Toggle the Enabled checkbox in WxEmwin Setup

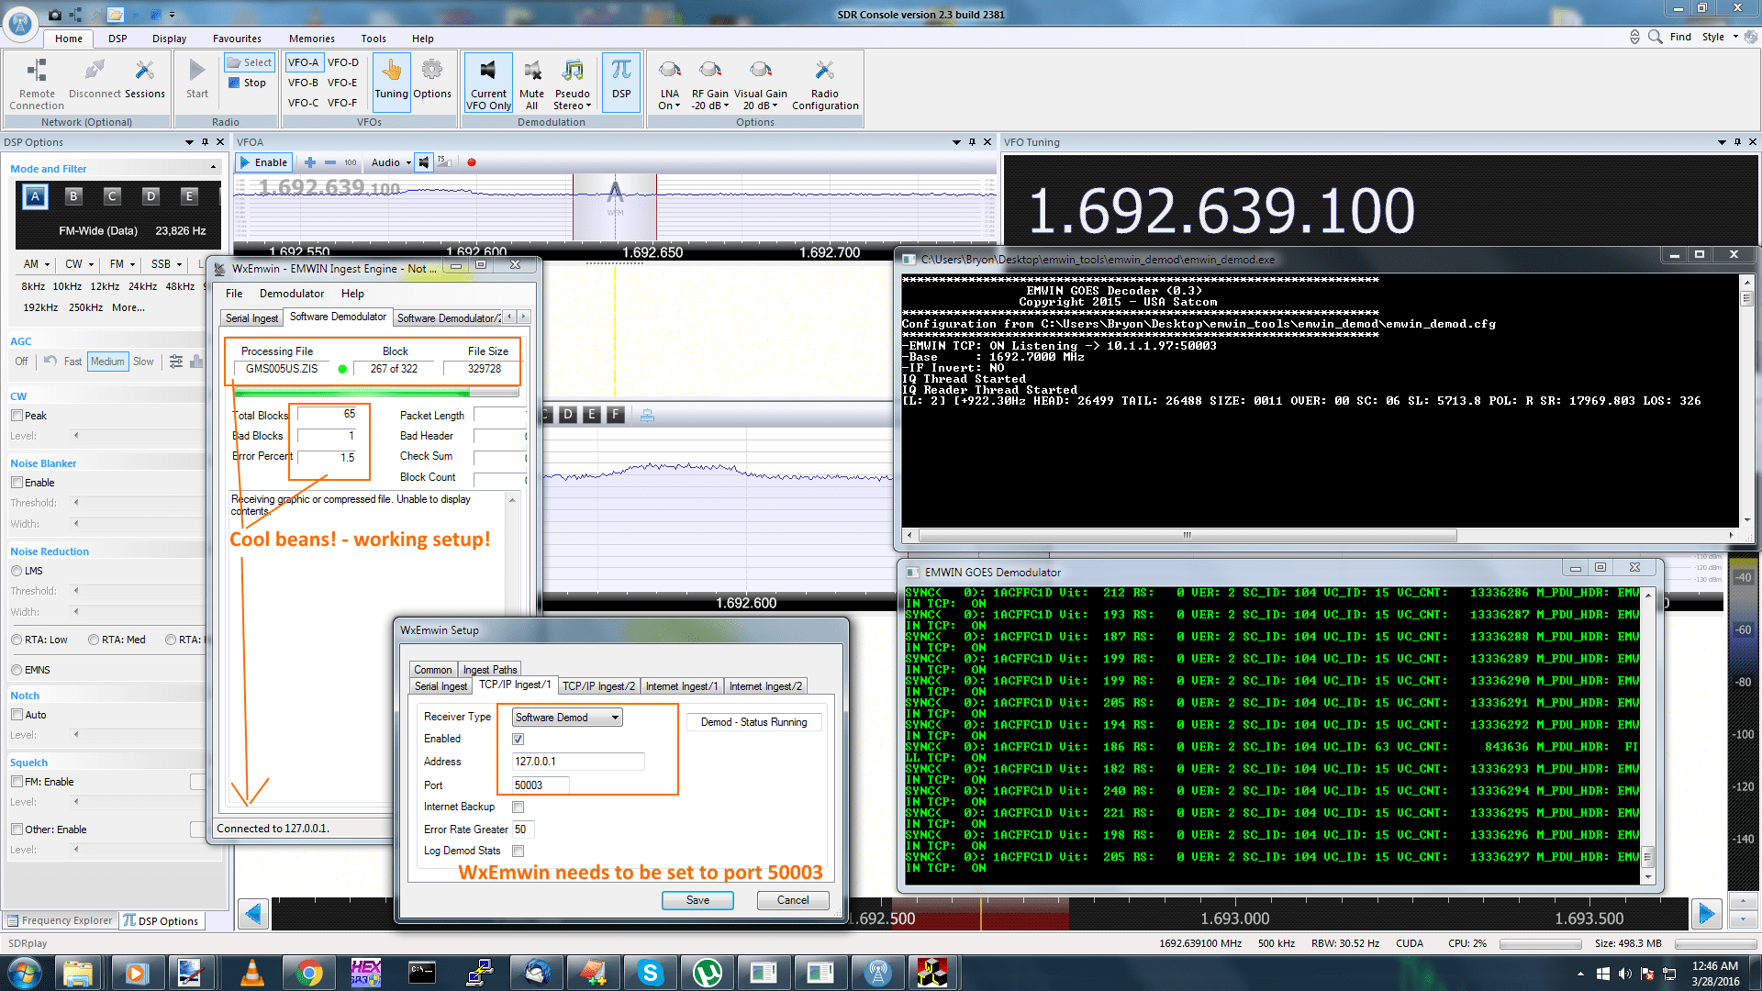(x=518, y=739)
